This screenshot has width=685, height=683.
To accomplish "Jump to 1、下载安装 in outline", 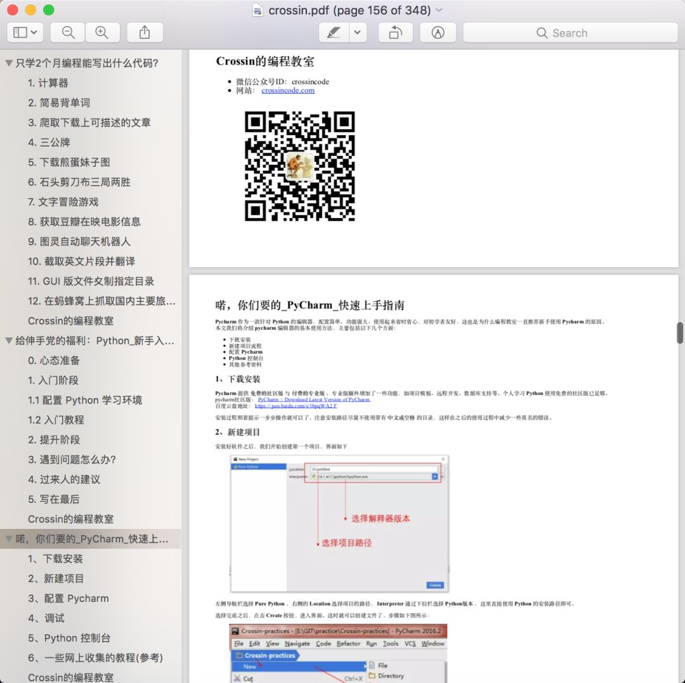I will 55,559.
